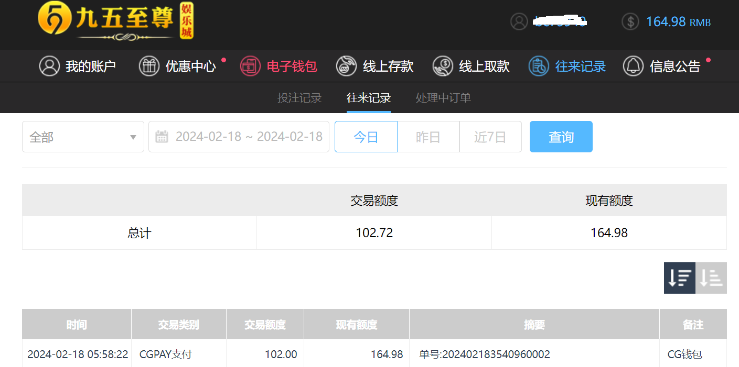Select the descending sort icon button
This screenshot has height=367, width=739.
(680, 278)
